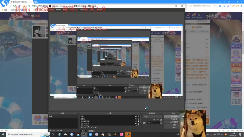Switch to the 贵宾(23) tab on the Douyu page

point(194,32)
